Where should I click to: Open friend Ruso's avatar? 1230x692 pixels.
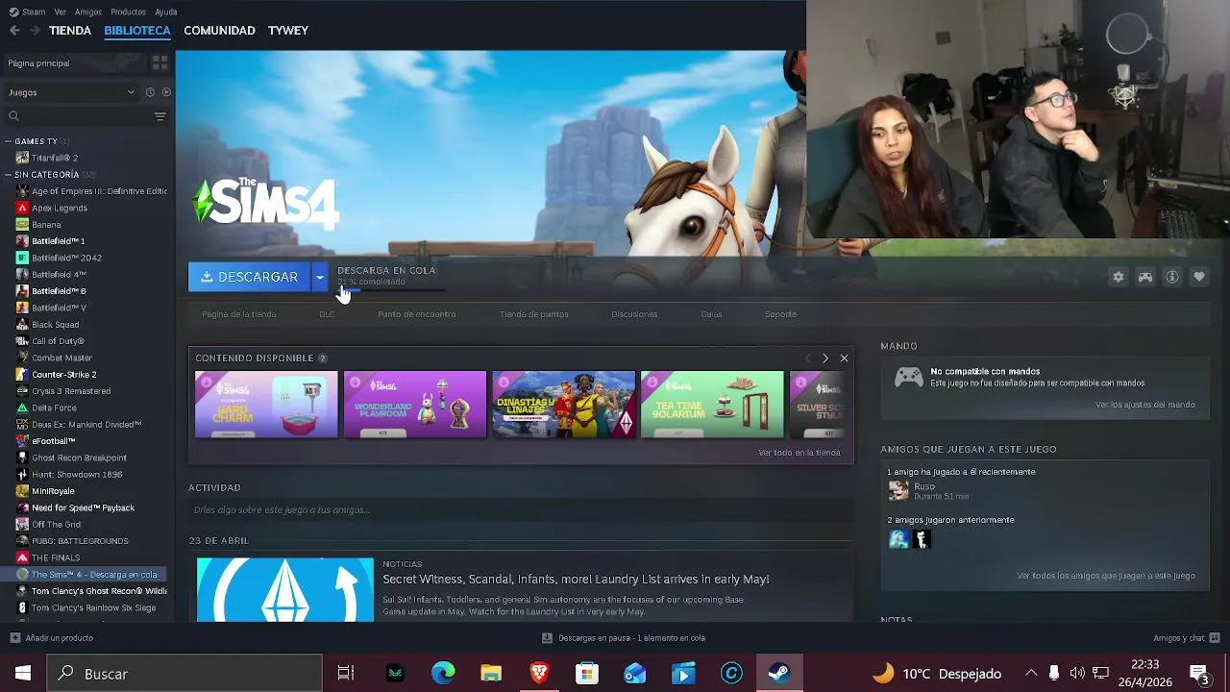898,491
